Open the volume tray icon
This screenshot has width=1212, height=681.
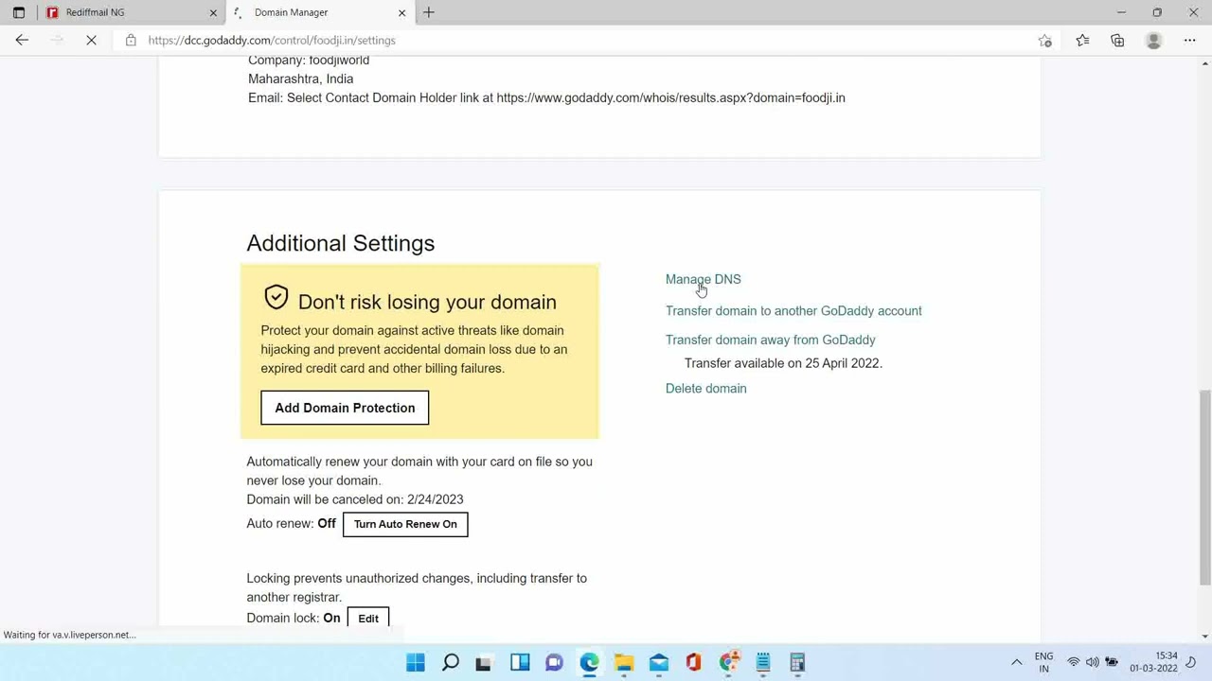(x=1093, y=662)
